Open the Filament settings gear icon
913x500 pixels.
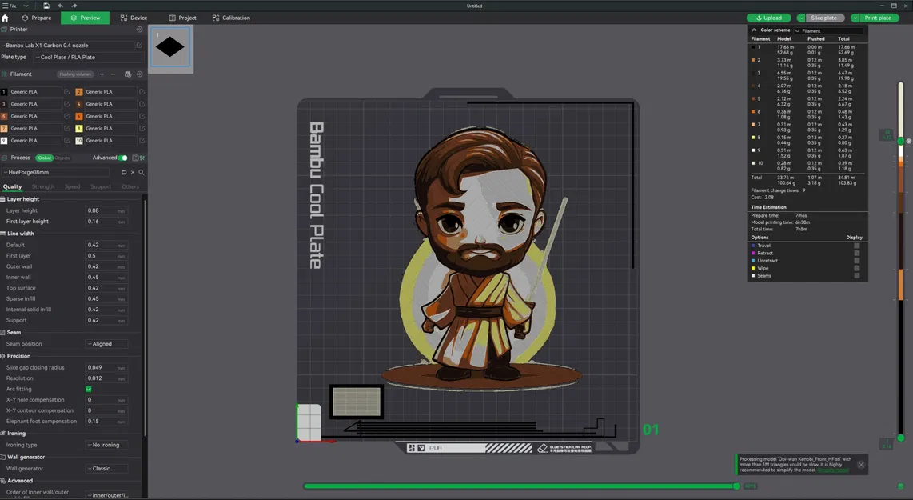click(140, 74)
